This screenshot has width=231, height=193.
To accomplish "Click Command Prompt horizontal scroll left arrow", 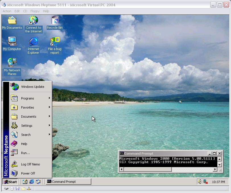I will tap(121, 169).
